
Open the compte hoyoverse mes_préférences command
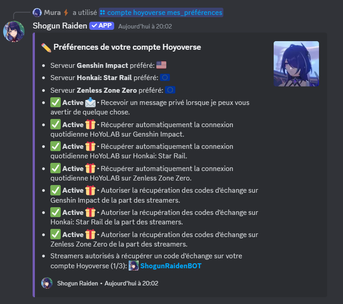coord(161,13)
